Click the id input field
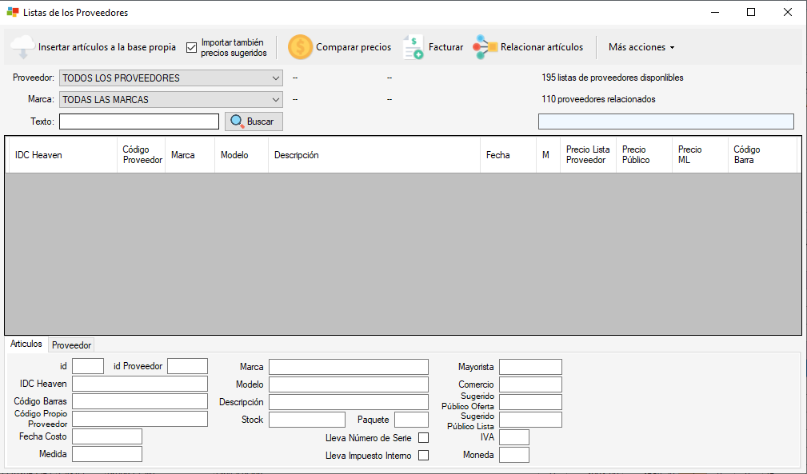 pos(88,366)
